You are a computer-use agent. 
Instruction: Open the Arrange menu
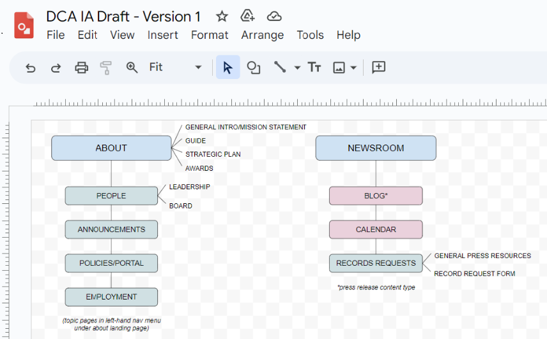(x=262, y=35)
